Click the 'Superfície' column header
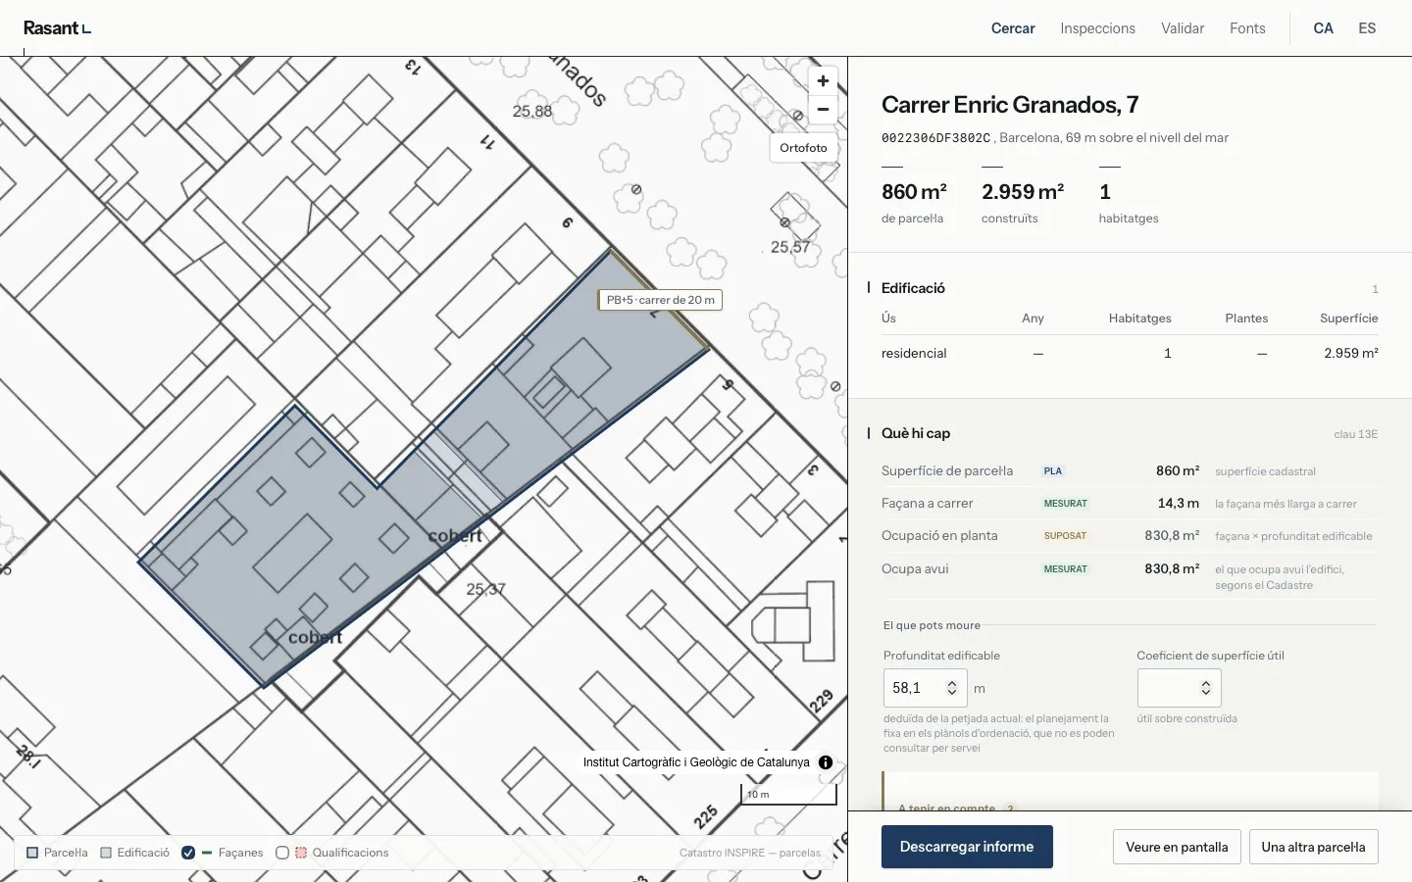 pos(1348,318)
